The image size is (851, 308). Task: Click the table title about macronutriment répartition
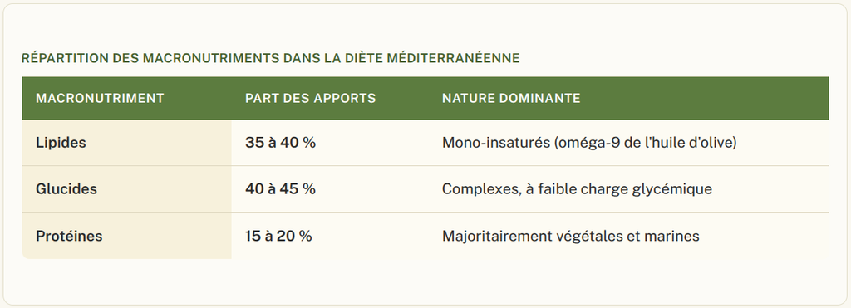270,59
